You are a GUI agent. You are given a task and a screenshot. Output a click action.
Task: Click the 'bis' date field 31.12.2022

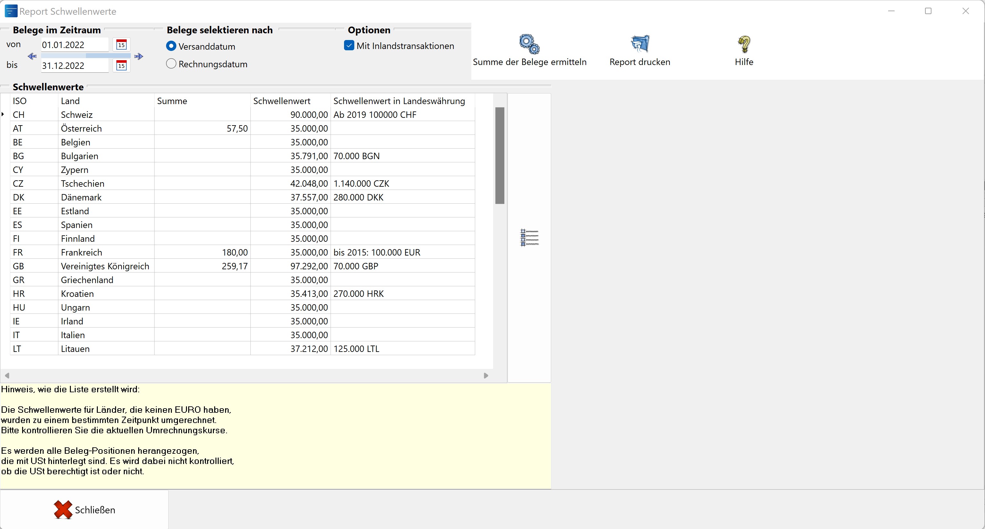click(75, 65)
